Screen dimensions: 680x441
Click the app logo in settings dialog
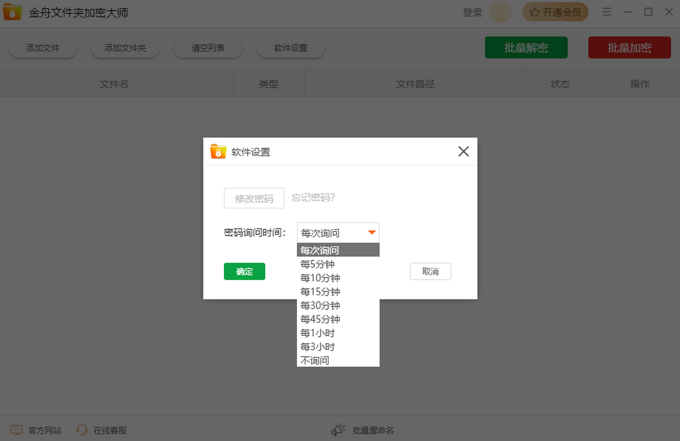(x=218, y=152)
